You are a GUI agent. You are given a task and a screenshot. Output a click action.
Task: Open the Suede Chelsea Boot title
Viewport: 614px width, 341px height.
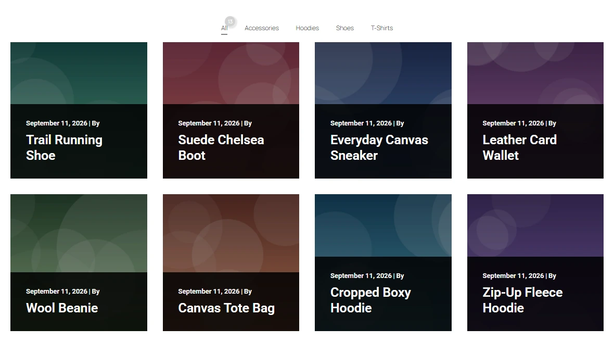[x=221, y=147]
